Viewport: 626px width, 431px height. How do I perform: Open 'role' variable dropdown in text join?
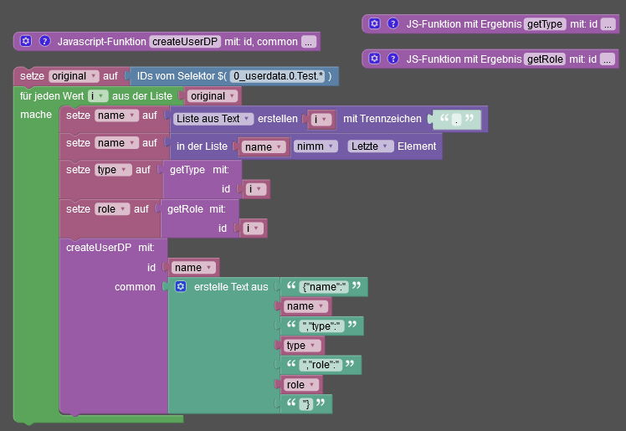coord(301,384)
